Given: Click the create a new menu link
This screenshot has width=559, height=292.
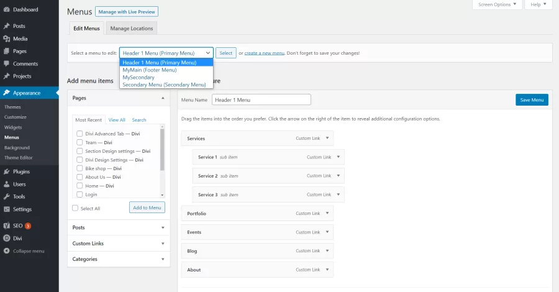Looking at the screenshot, I should point(264,53).
